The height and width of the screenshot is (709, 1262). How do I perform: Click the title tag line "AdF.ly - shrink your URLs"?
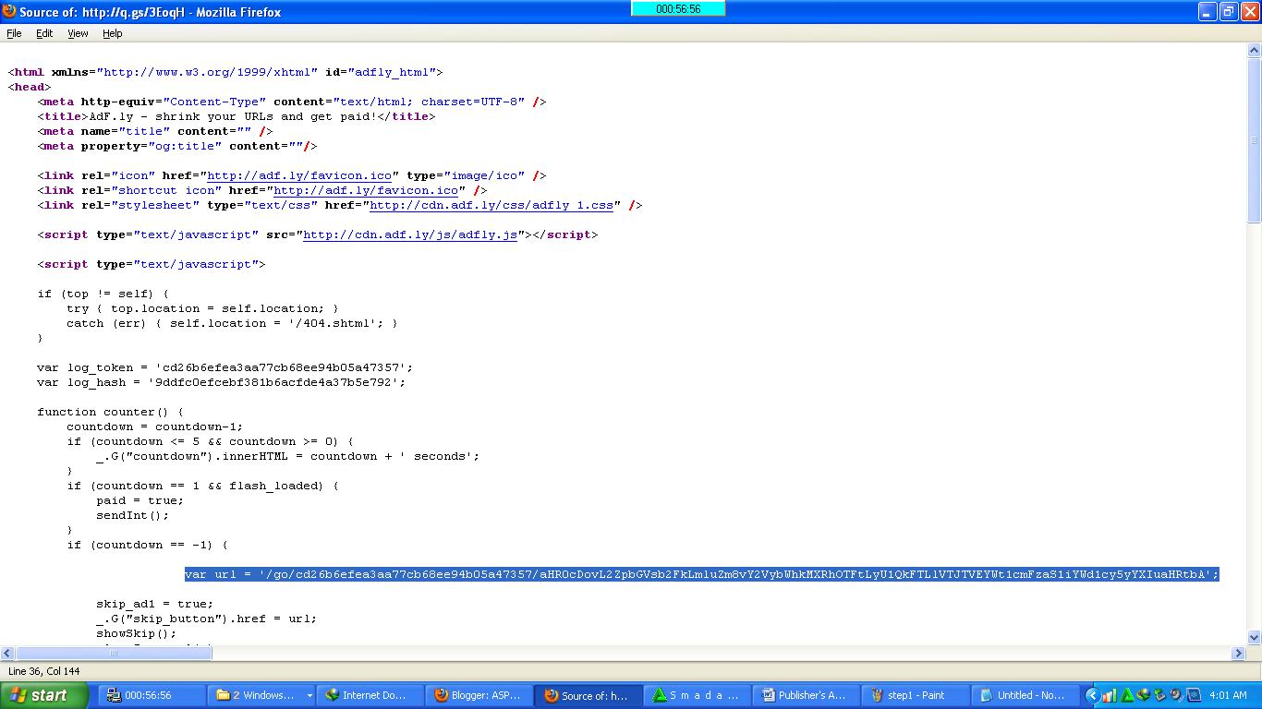tap(237, 116)
